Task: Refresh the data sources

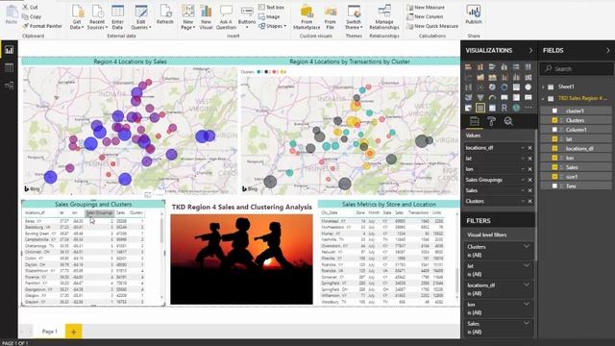Action: 164,15
